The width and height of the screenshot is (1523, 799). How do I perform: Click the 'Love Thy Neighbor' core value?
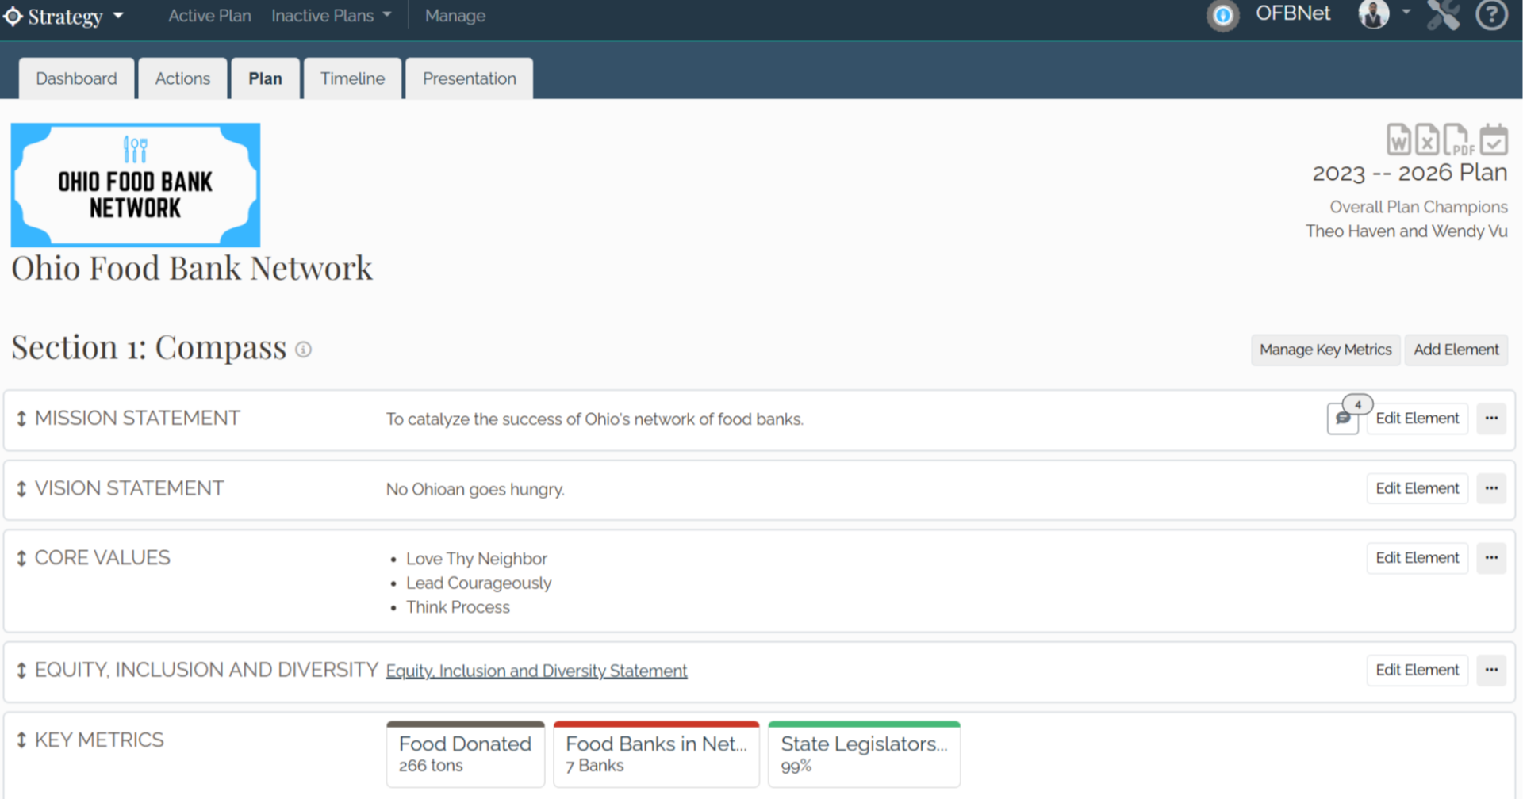coord(477,559)
